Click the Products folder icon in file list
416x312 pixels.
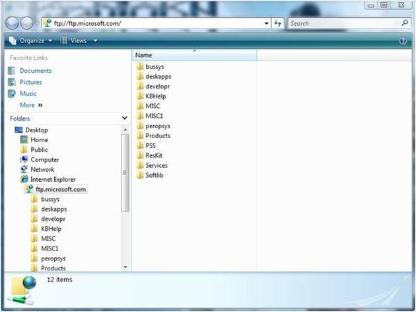(x=140, y=136)
